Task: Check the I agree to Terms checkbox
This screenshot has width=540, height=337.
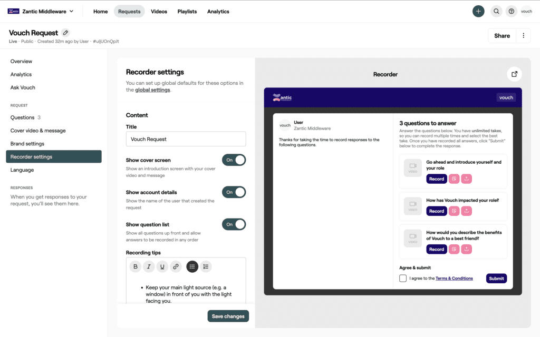Action: (403, 278)
